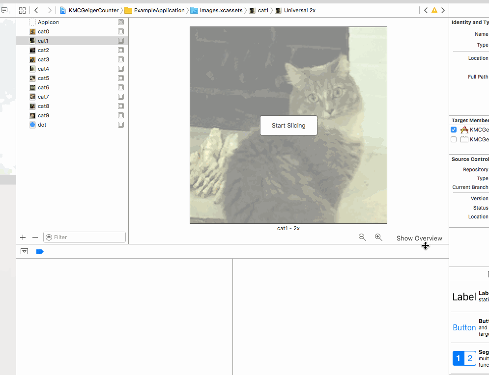Click the zoom out magnifier icon
Image resolution: width=489 pixels, height=375 pixels.
[362, 237]
